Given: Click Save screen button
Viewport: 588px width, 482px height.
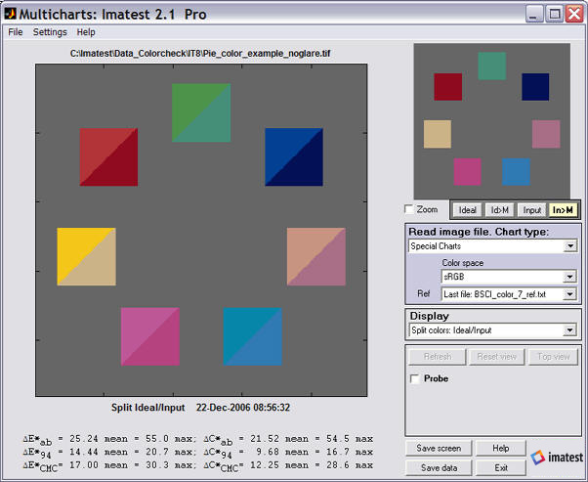Looking at the screenshot, I should (x=439, y=448).
